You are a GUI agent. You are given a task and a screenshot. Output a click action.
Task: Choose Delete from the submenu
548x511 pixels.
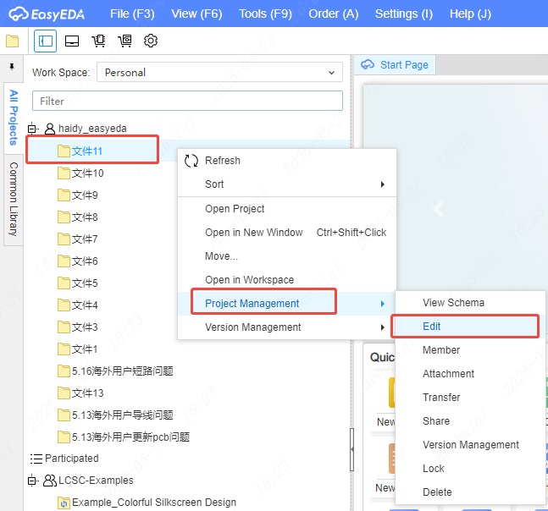click(437, 492)
